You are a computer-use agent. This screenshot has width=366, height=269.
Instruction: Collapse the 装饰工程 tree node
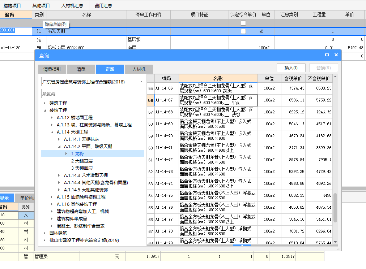44,110
